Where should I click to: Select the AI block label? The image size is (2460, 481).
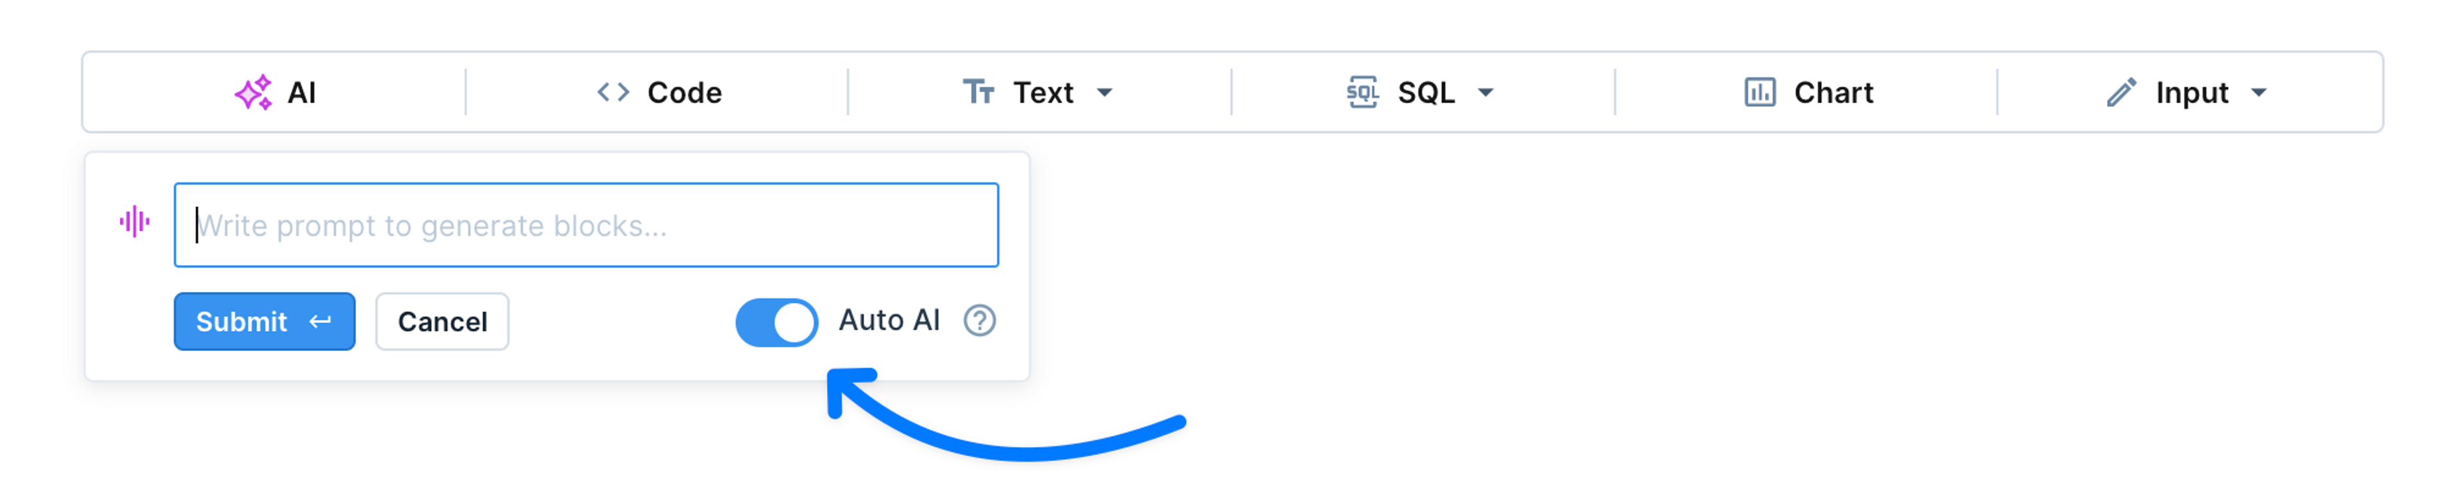[302, 93]
